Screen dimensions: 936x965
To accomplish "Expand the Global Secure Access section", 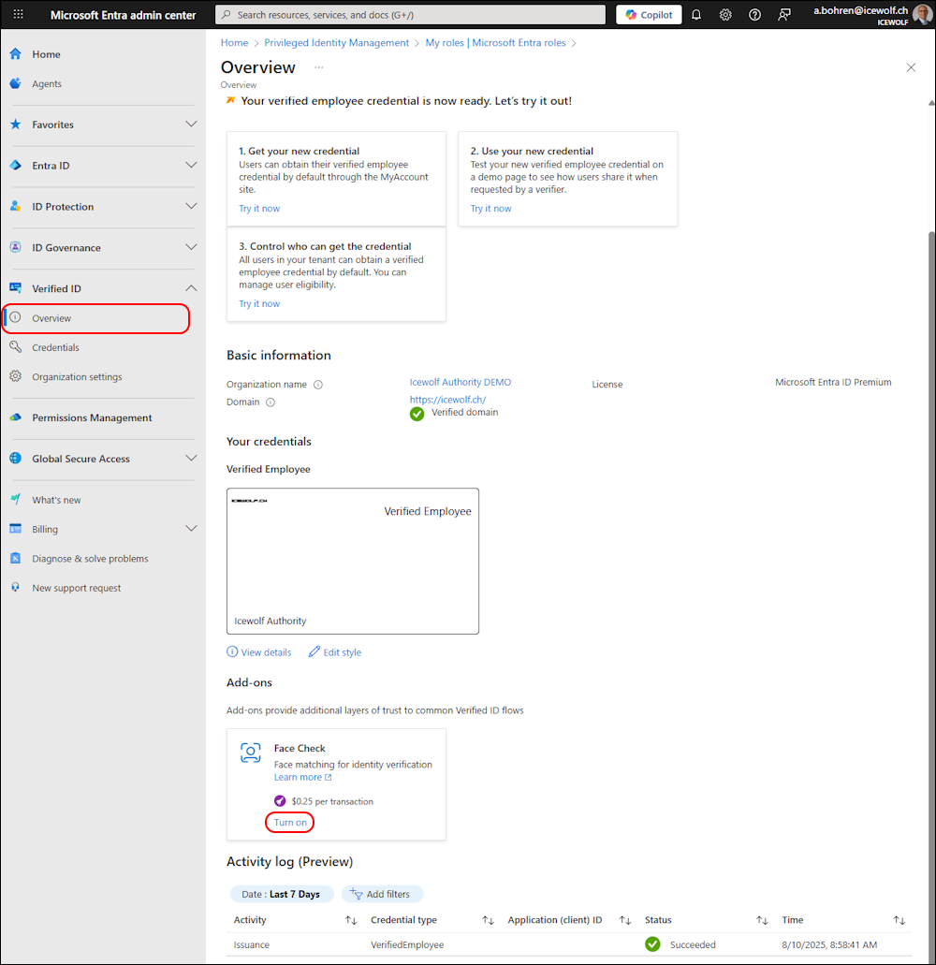I will [191, 459].
